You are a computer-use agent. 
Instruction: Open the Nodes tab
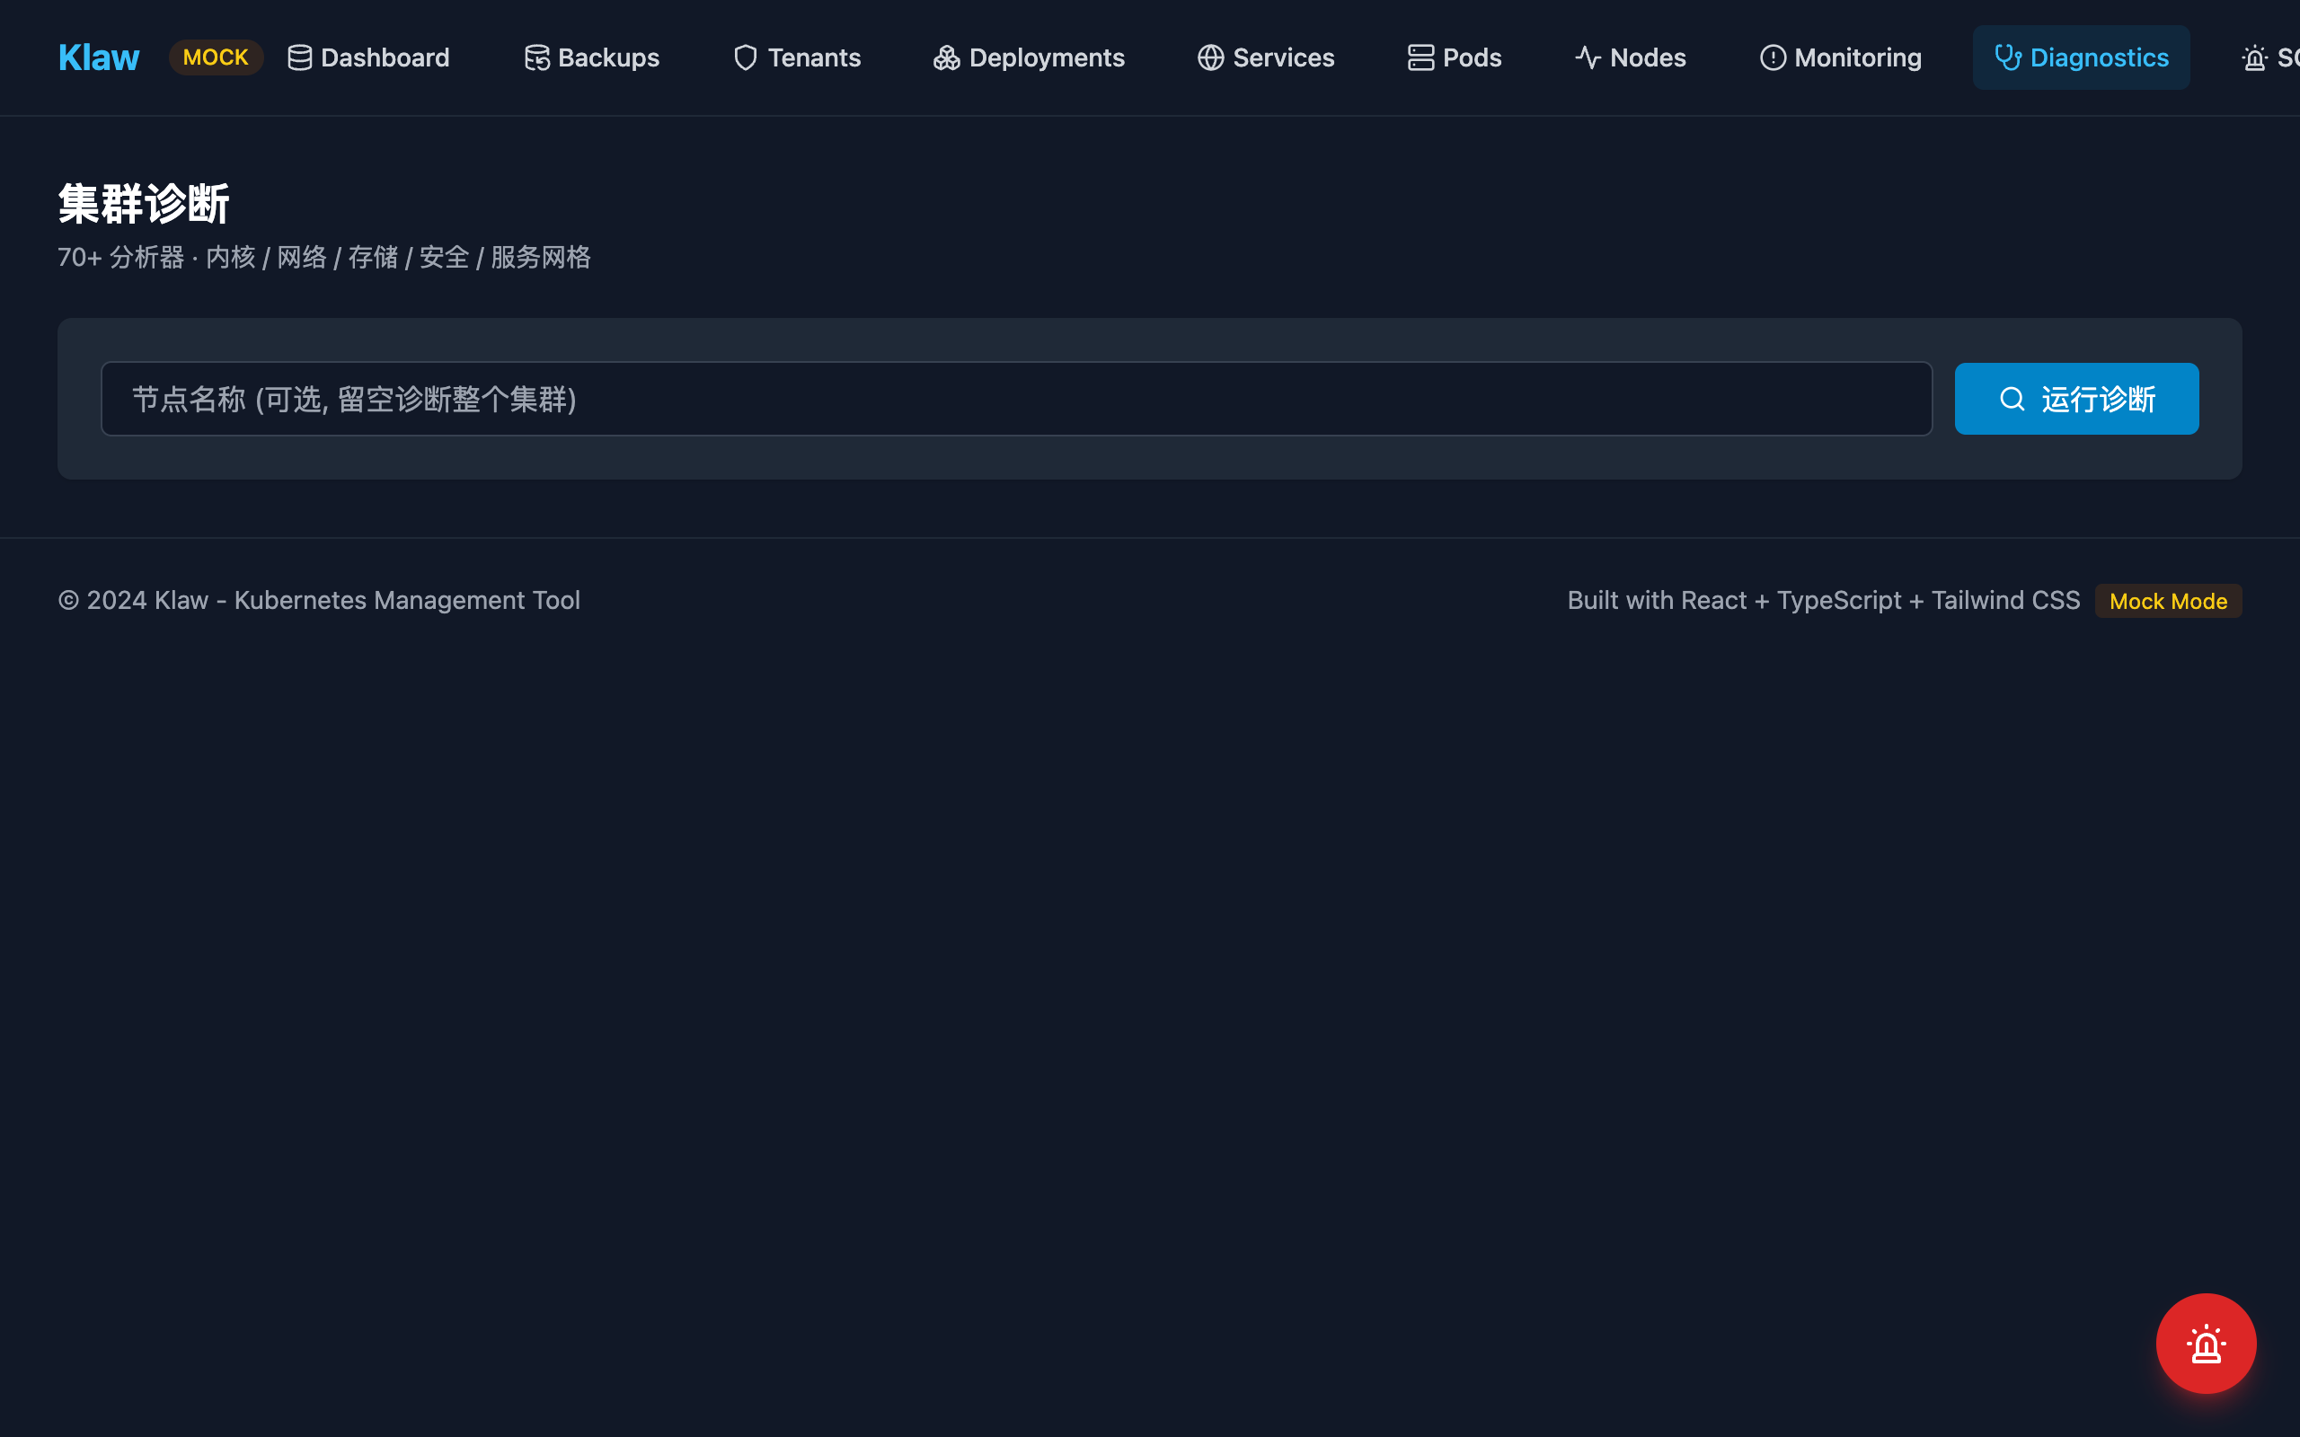[x=1631, y=58]
